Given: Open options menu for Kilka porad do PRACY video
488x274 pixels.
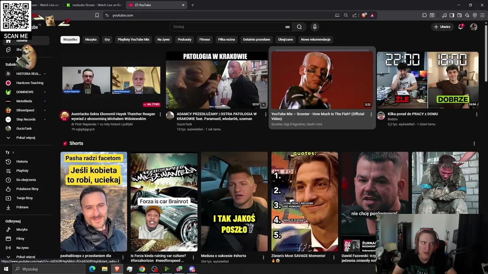Looking at the screenshot, I should 477,114.
